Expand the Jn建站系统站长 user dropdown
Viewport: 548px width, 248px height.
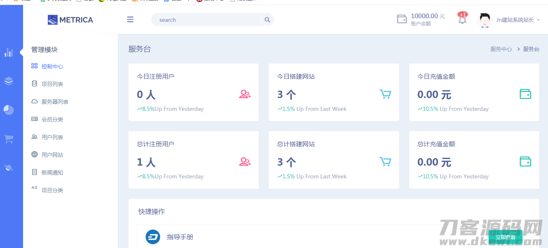click(518, 20)
